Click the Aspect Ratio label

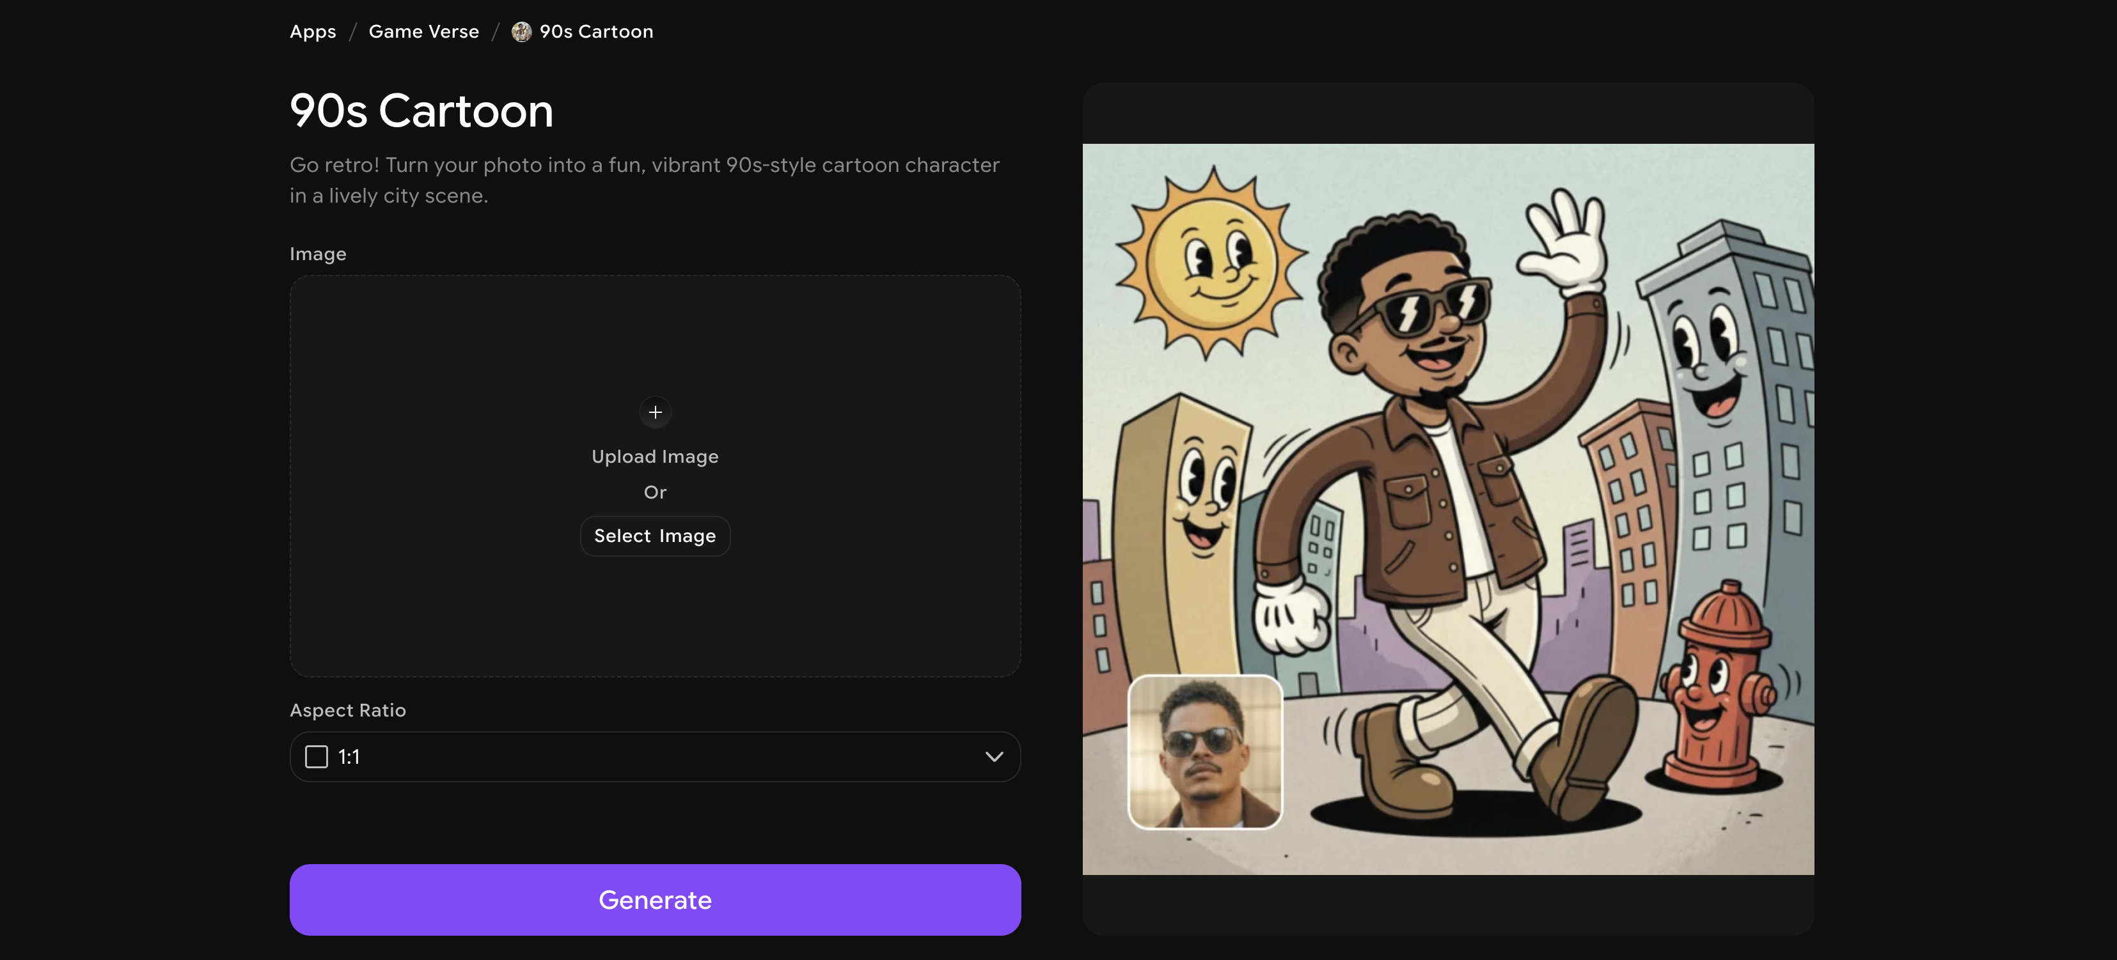347,710
